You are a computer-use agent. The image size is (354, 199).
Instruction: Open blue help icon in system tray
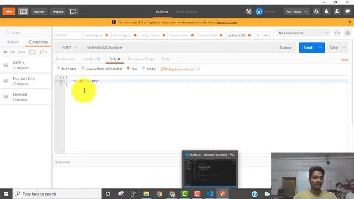click(254, 194)
